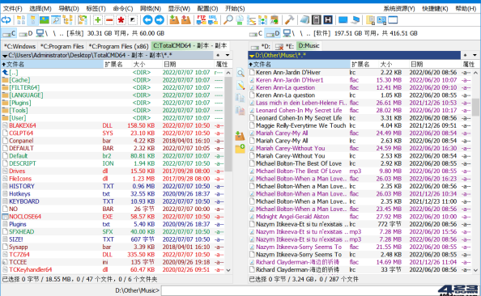Open notepad icon in toolbar
Screen dimensions: 481x296
point(304,20)
